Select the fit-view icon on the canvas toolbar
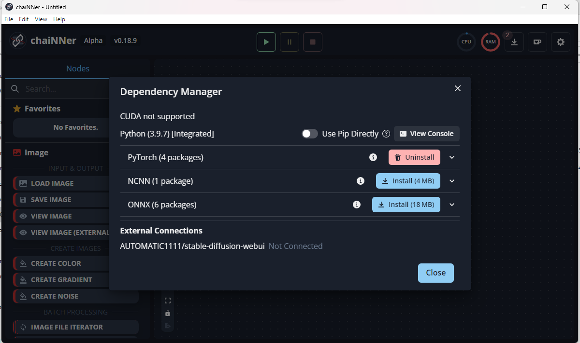This screenshot has height=343, width=580. pos(168,300)
